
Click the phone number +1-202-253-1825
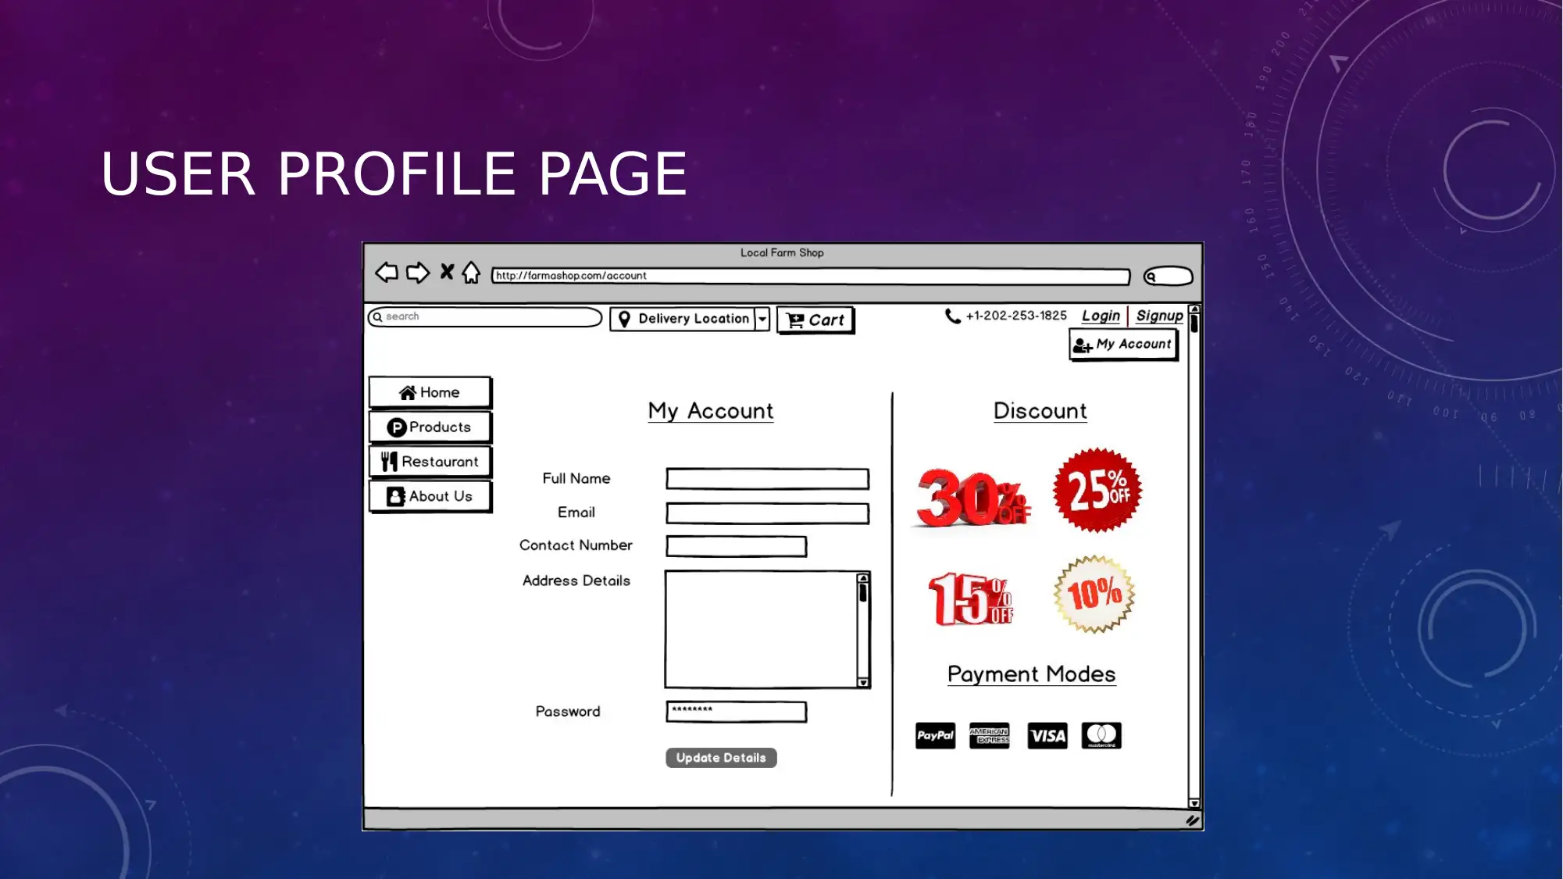[1016, 316]
